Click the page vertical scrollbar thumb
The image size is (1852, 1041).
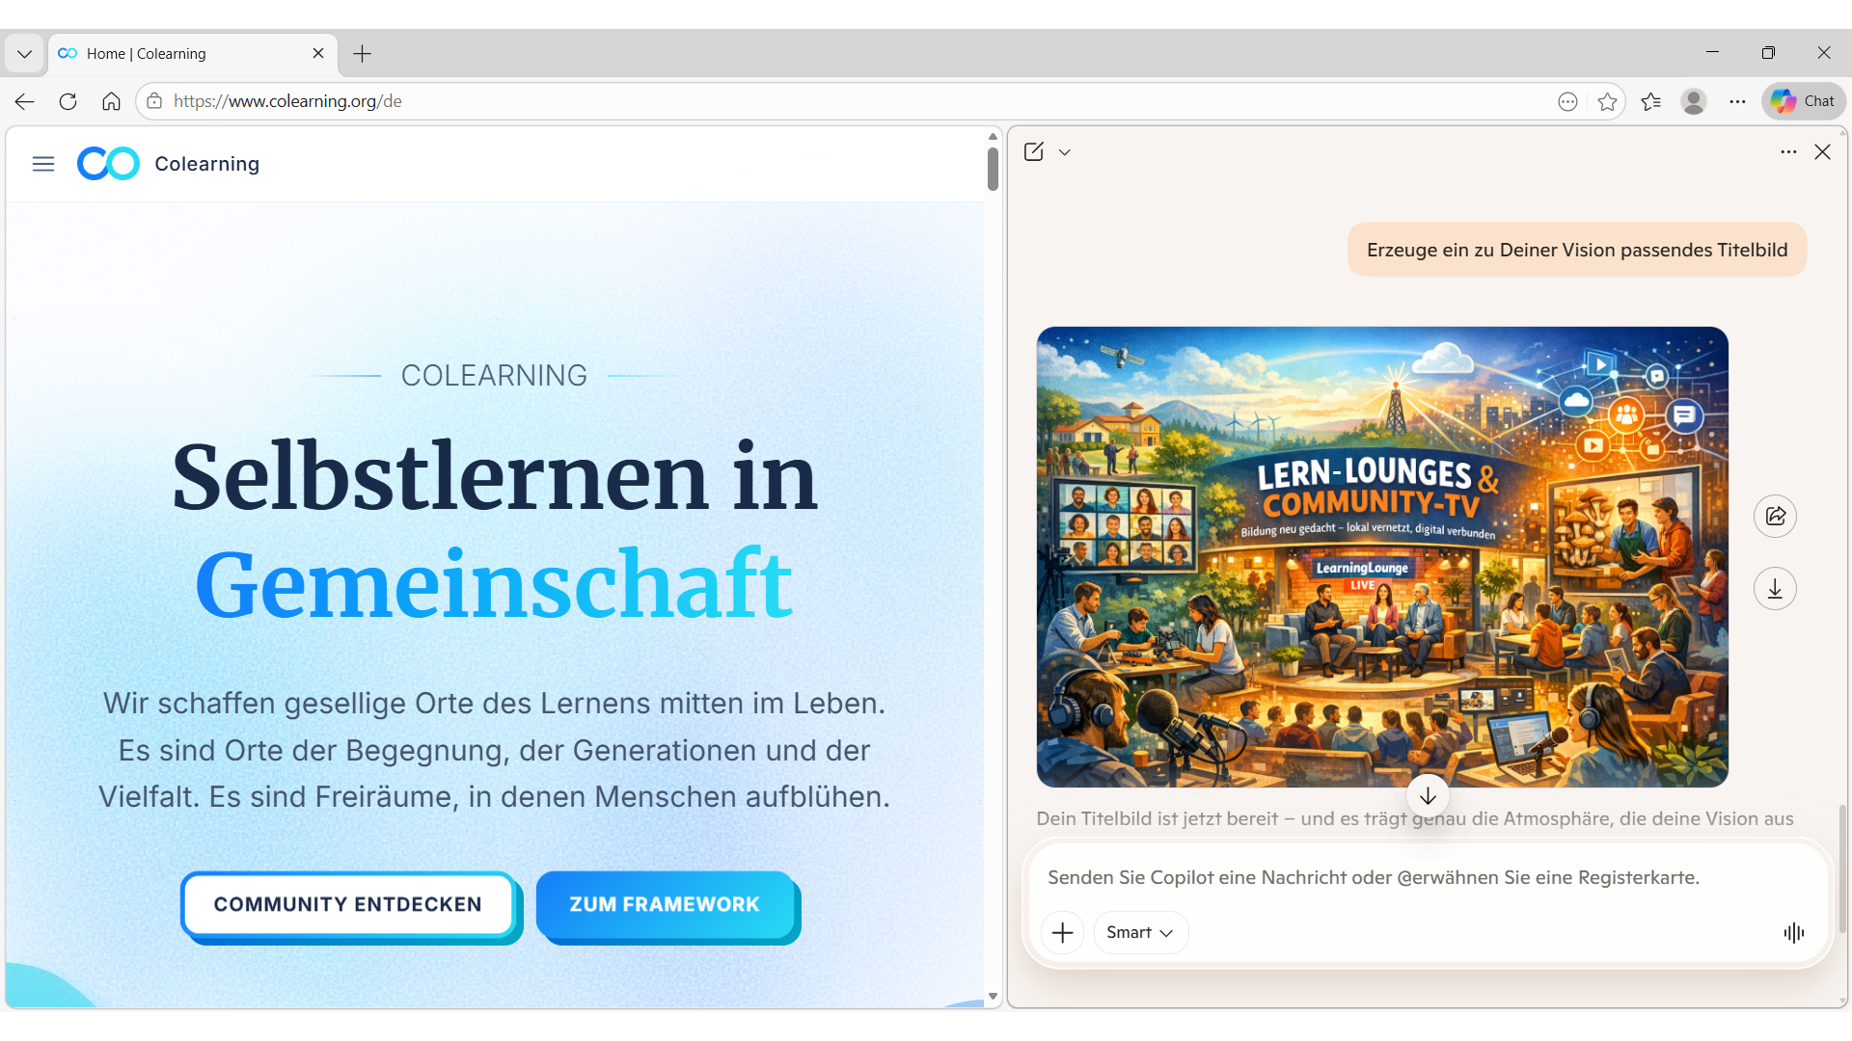[x=993, y=169]
